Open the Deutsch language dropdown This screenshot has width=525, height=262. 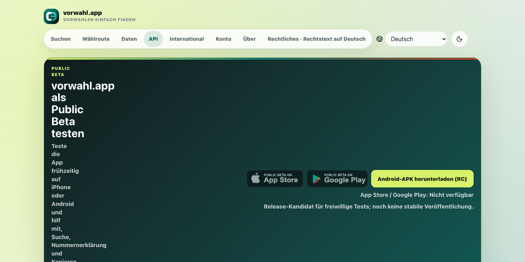pyautogui.click(x=416, y=39)
